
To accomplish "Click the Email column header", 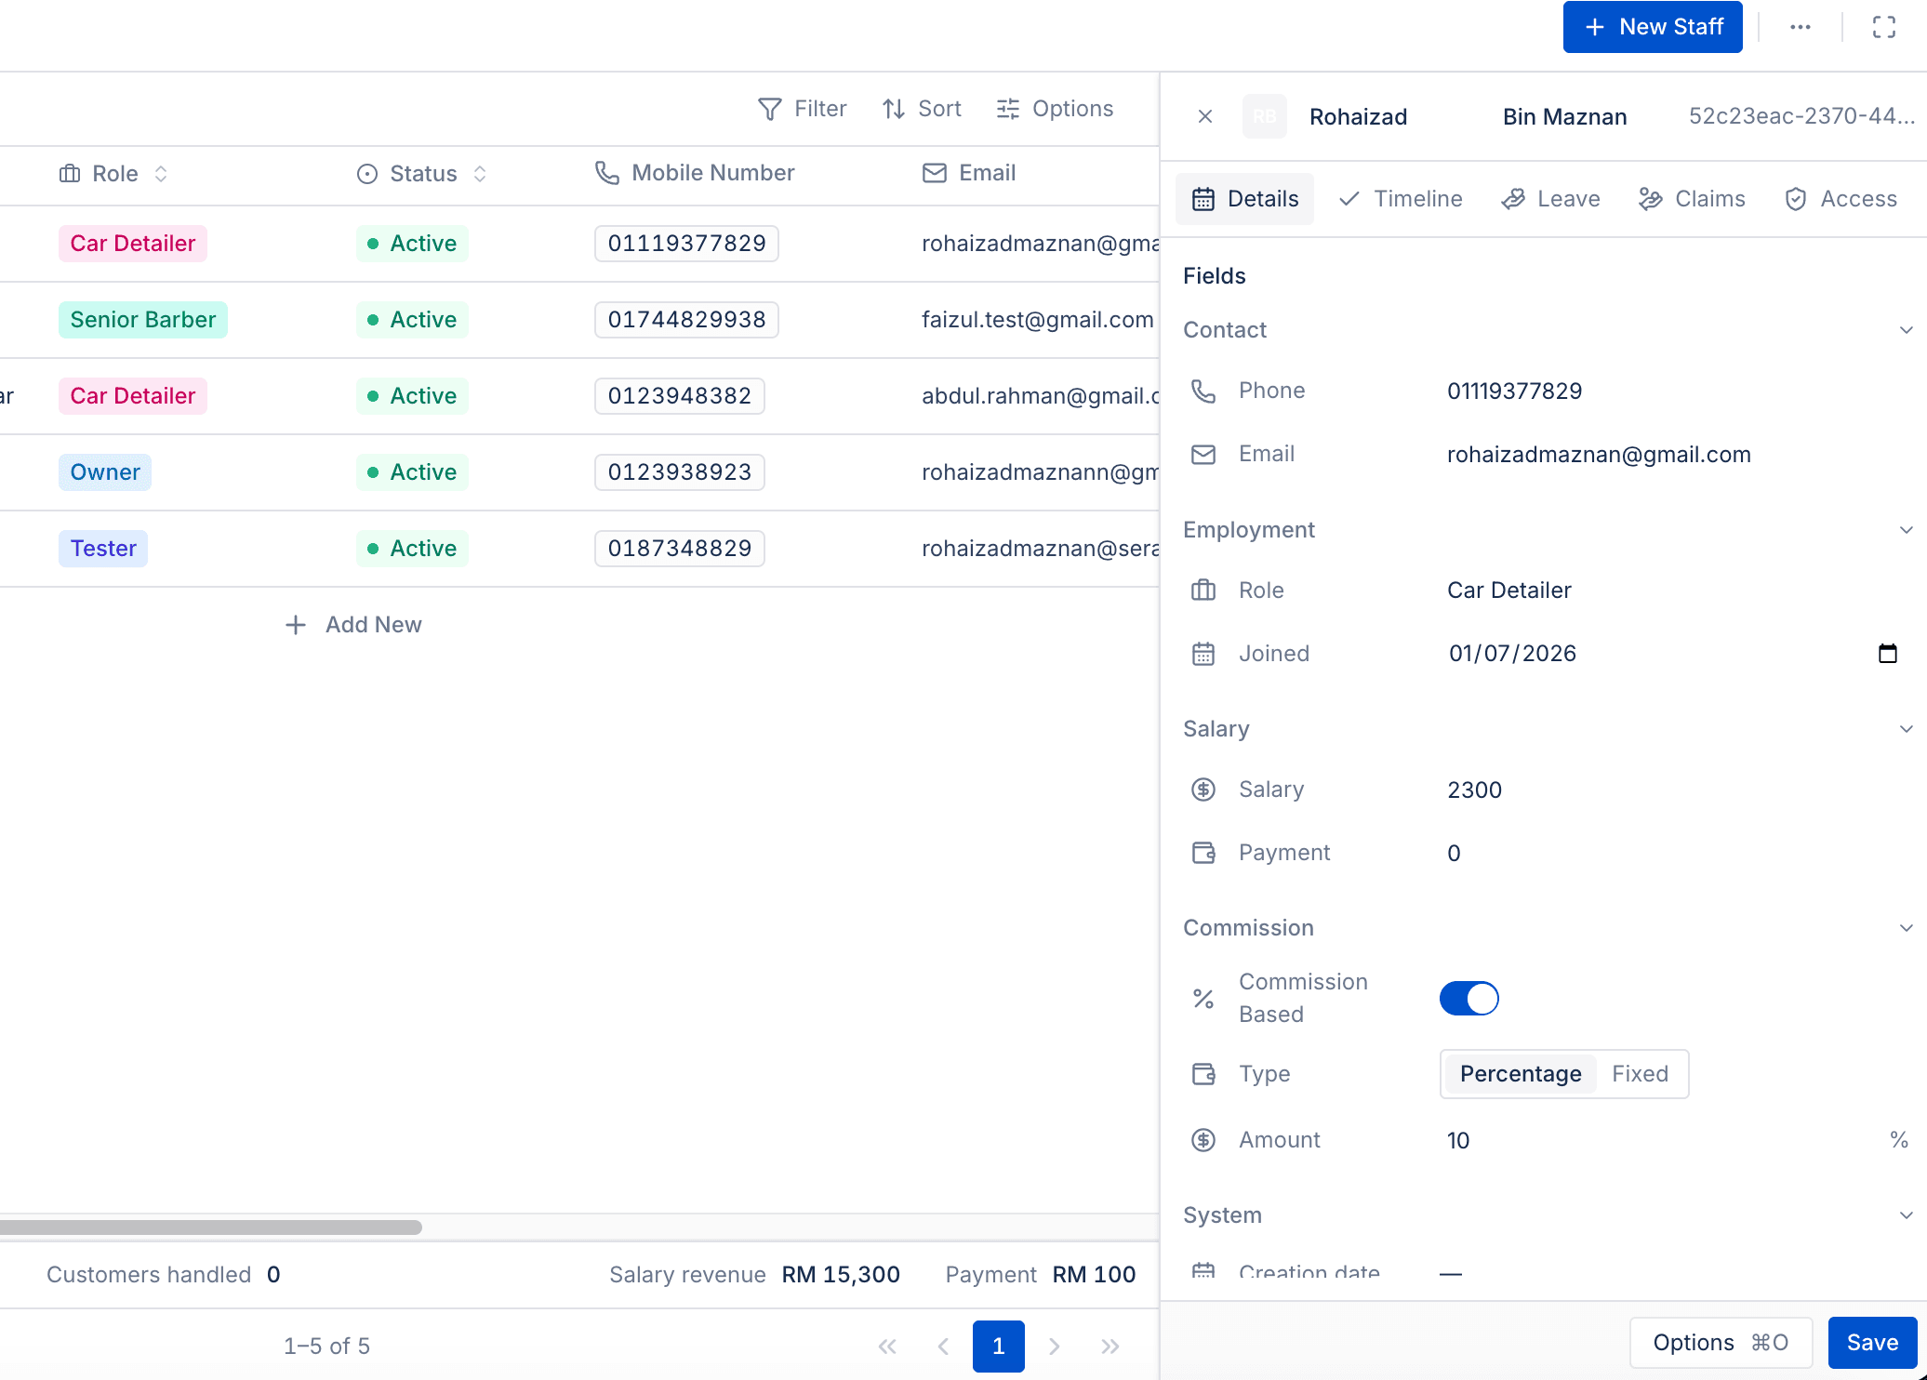I will [969, 173].
